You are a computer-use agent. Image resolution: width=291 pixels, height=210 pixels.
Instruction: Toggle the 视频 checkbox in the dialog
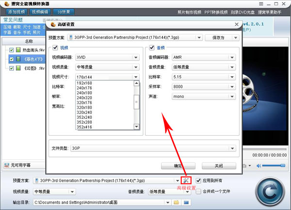55,48
